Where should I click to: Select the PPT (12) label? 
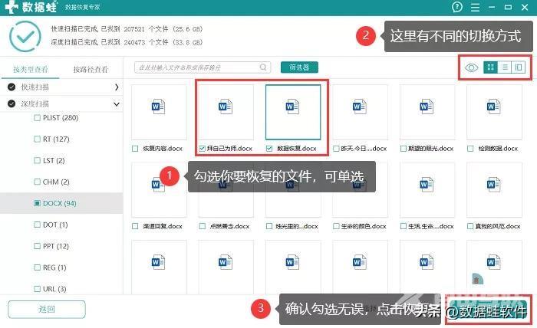click(56, 246)
